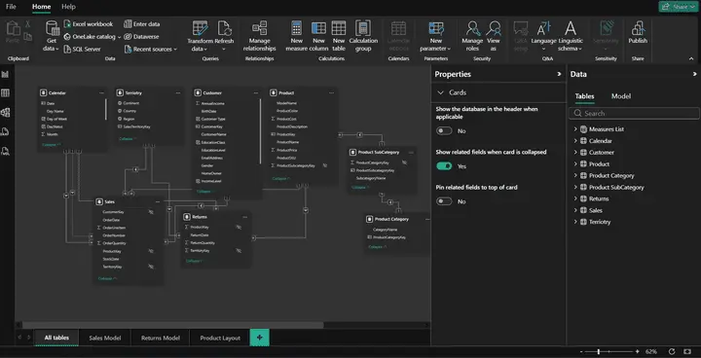Toggle hidden icon on ProductSubcategoryKey in Product
Viewport: 701px width, 358px height.
pyautogui.click(x=325, y=165)
